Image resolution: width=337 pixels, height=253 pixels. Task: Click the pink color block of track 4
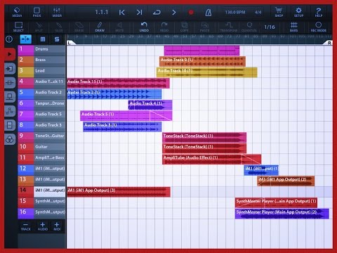[x=26, y=83]
